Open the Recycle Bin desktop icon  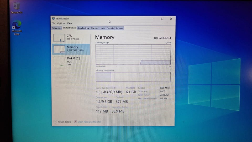[x=16, y=8]
